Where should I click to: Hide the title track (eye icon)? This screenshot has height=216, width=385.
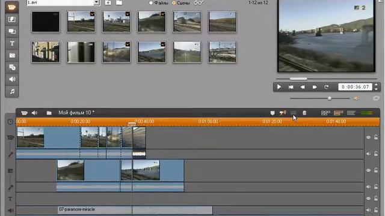[x=368, y=199]
